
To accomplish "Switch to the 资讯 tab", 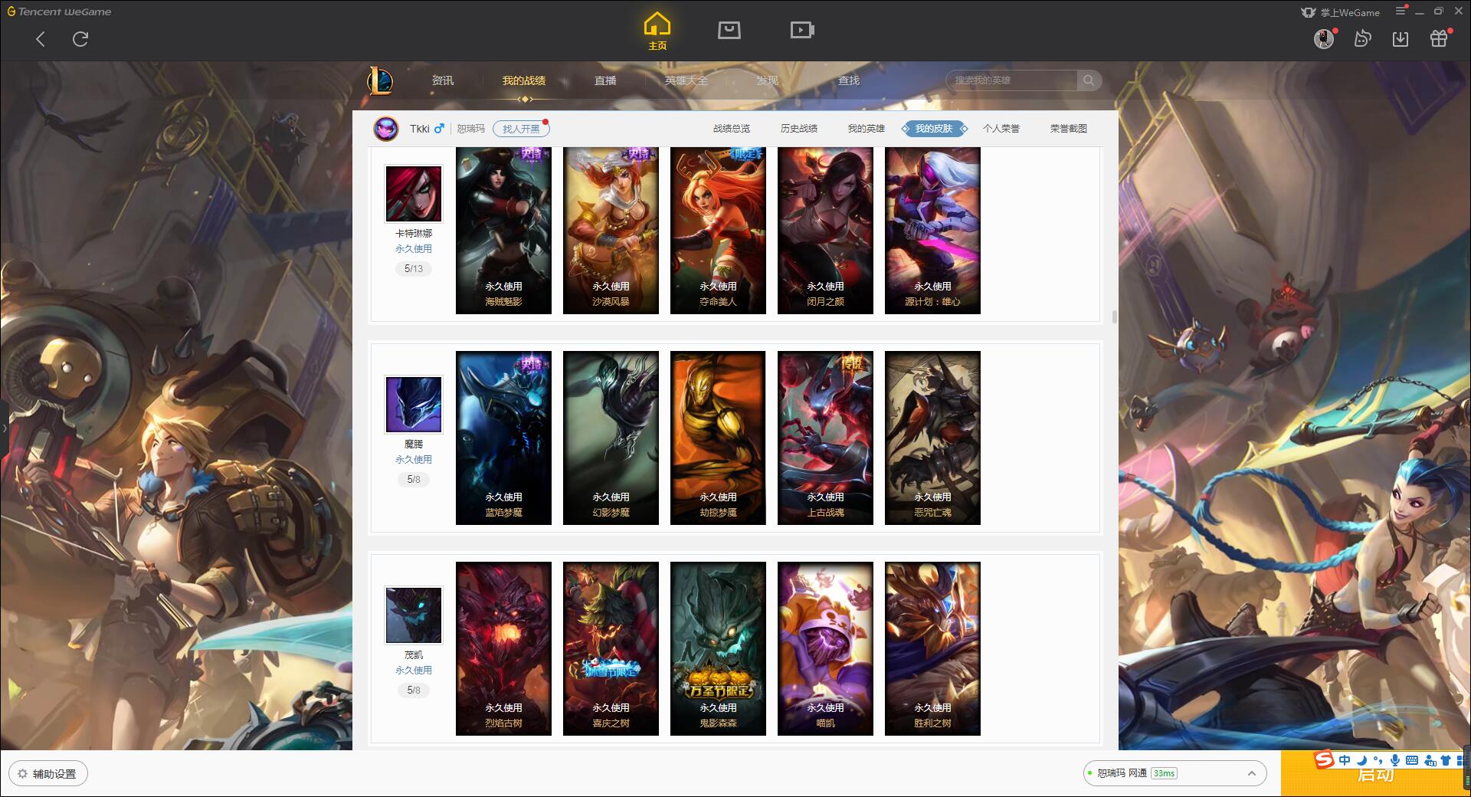I will click(443, 80).
